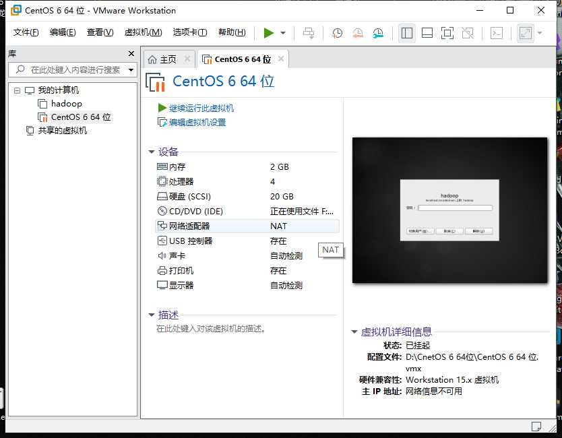
Task: Select 共享的虚拟机 in library tree
Action: coord(63,131)
